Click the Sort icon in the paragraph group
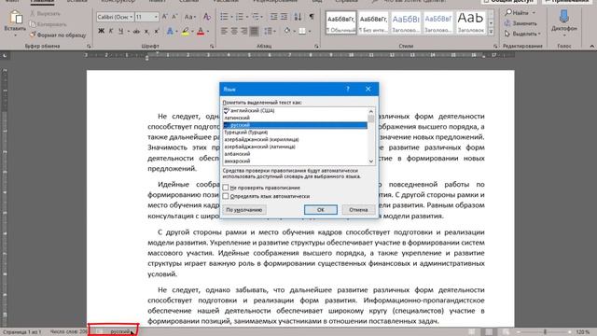 click(x=298, y=17)
